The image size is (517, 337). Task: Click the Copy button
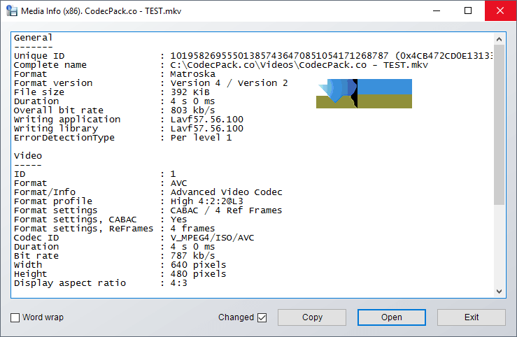[x=312, y=317]
